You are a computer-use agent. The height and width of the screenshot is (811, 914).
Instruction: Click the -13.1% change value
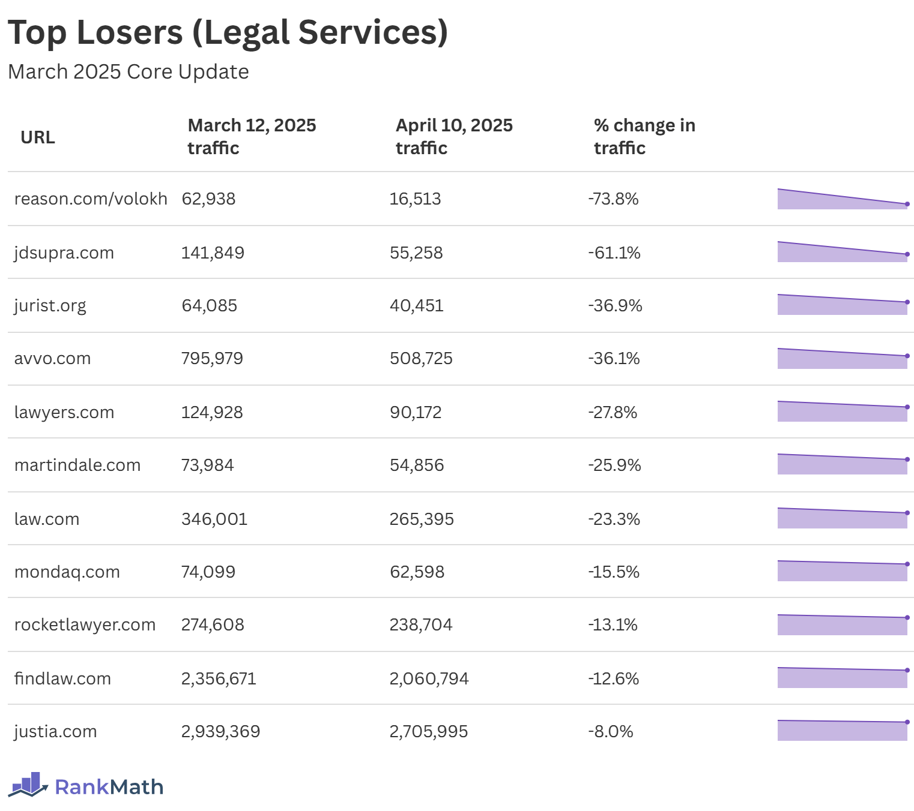click(x=613, y=624)
